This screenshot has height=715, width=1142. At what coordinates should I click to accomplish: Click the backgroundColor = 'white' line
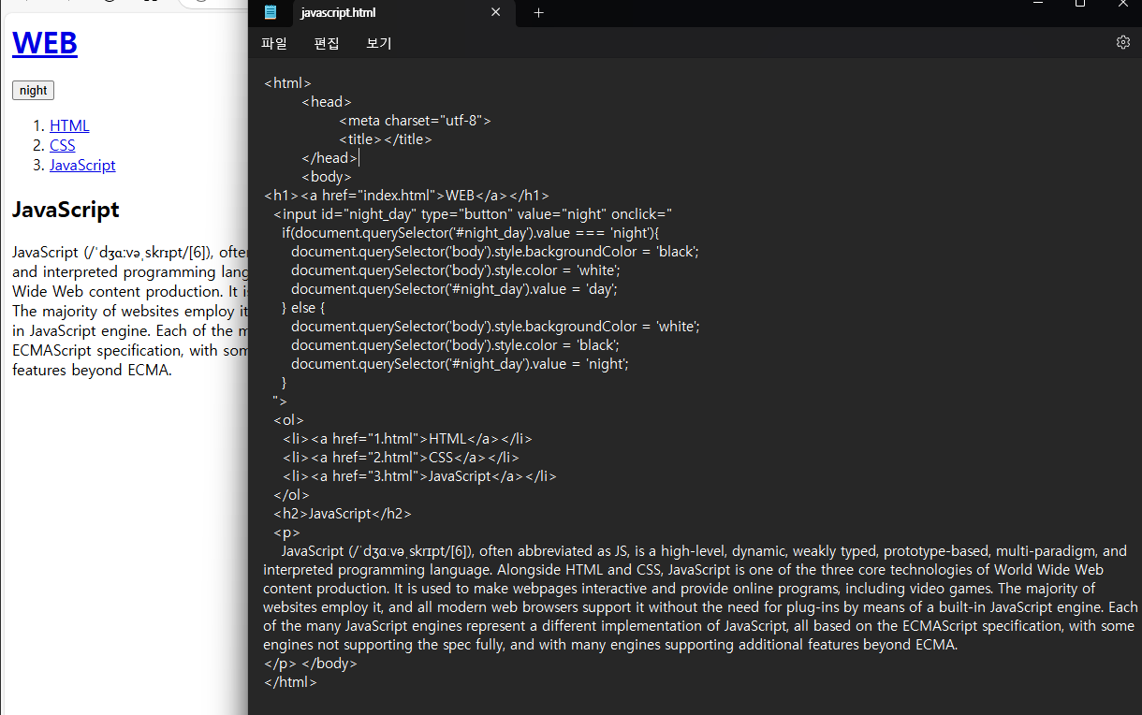tap(495, 327)
